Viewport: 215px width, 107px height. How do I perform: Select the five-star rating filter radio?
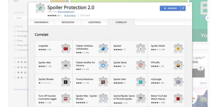point(15,62)
